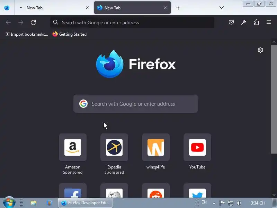Close the first New Tab
The width and height of the screenshot is (277, 208).
coord(87,8)
